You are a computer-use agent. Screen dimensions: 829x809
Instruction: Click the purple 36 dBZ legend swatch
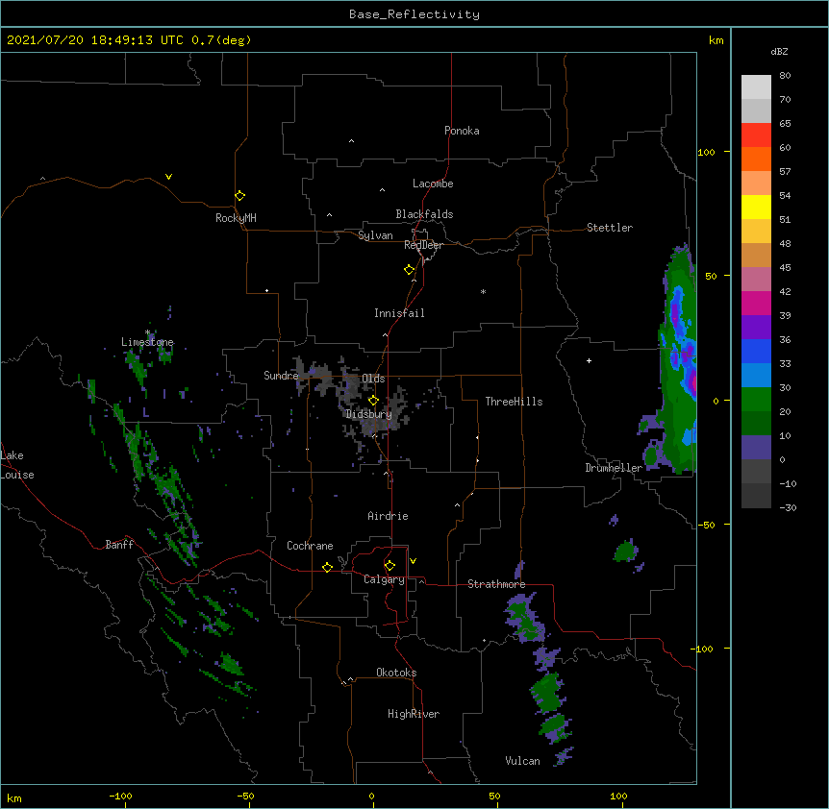(756, 328)
